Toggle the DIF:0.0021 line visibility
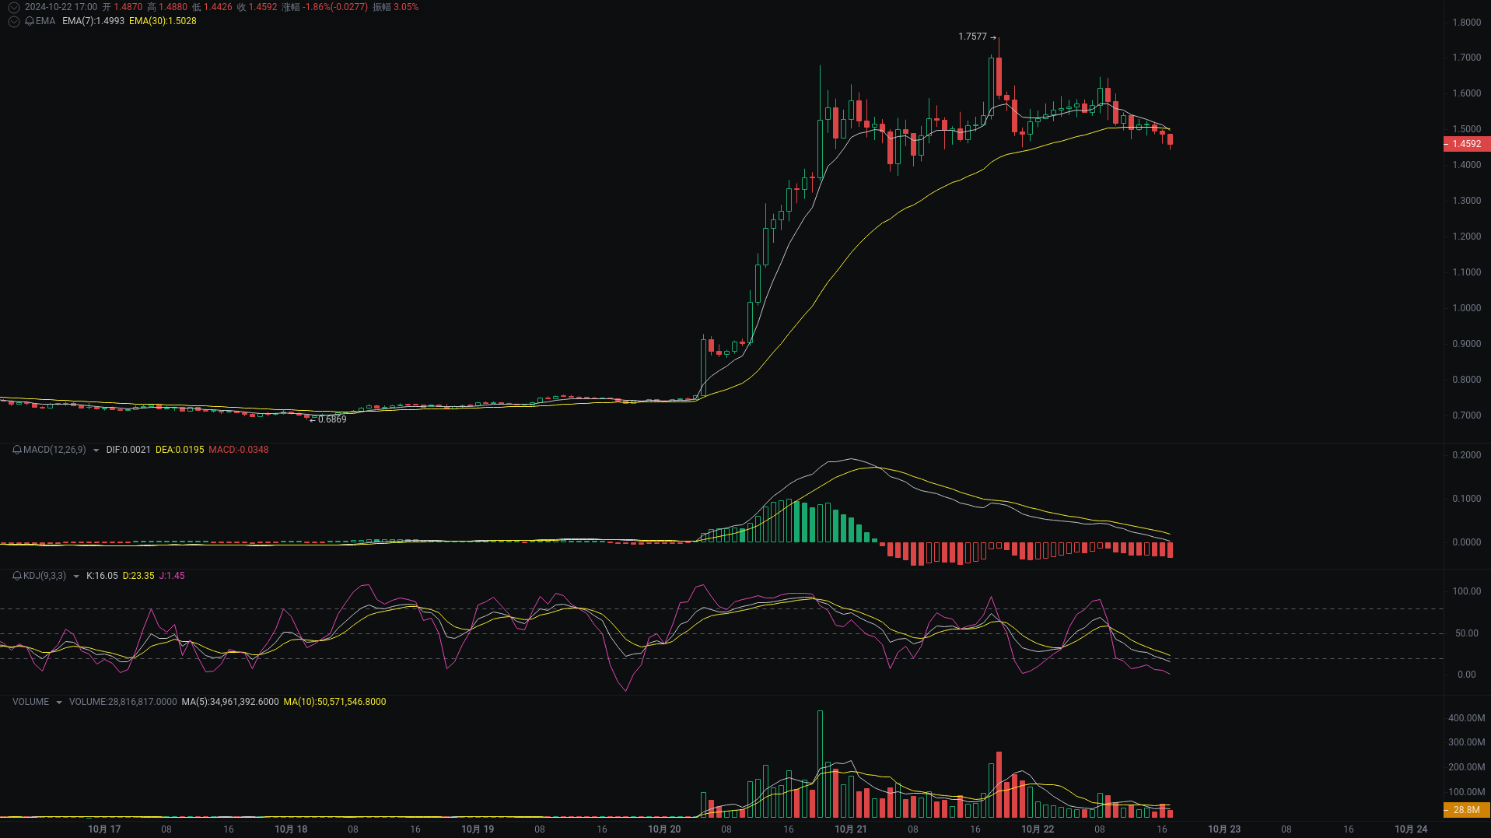 [128, 450]
